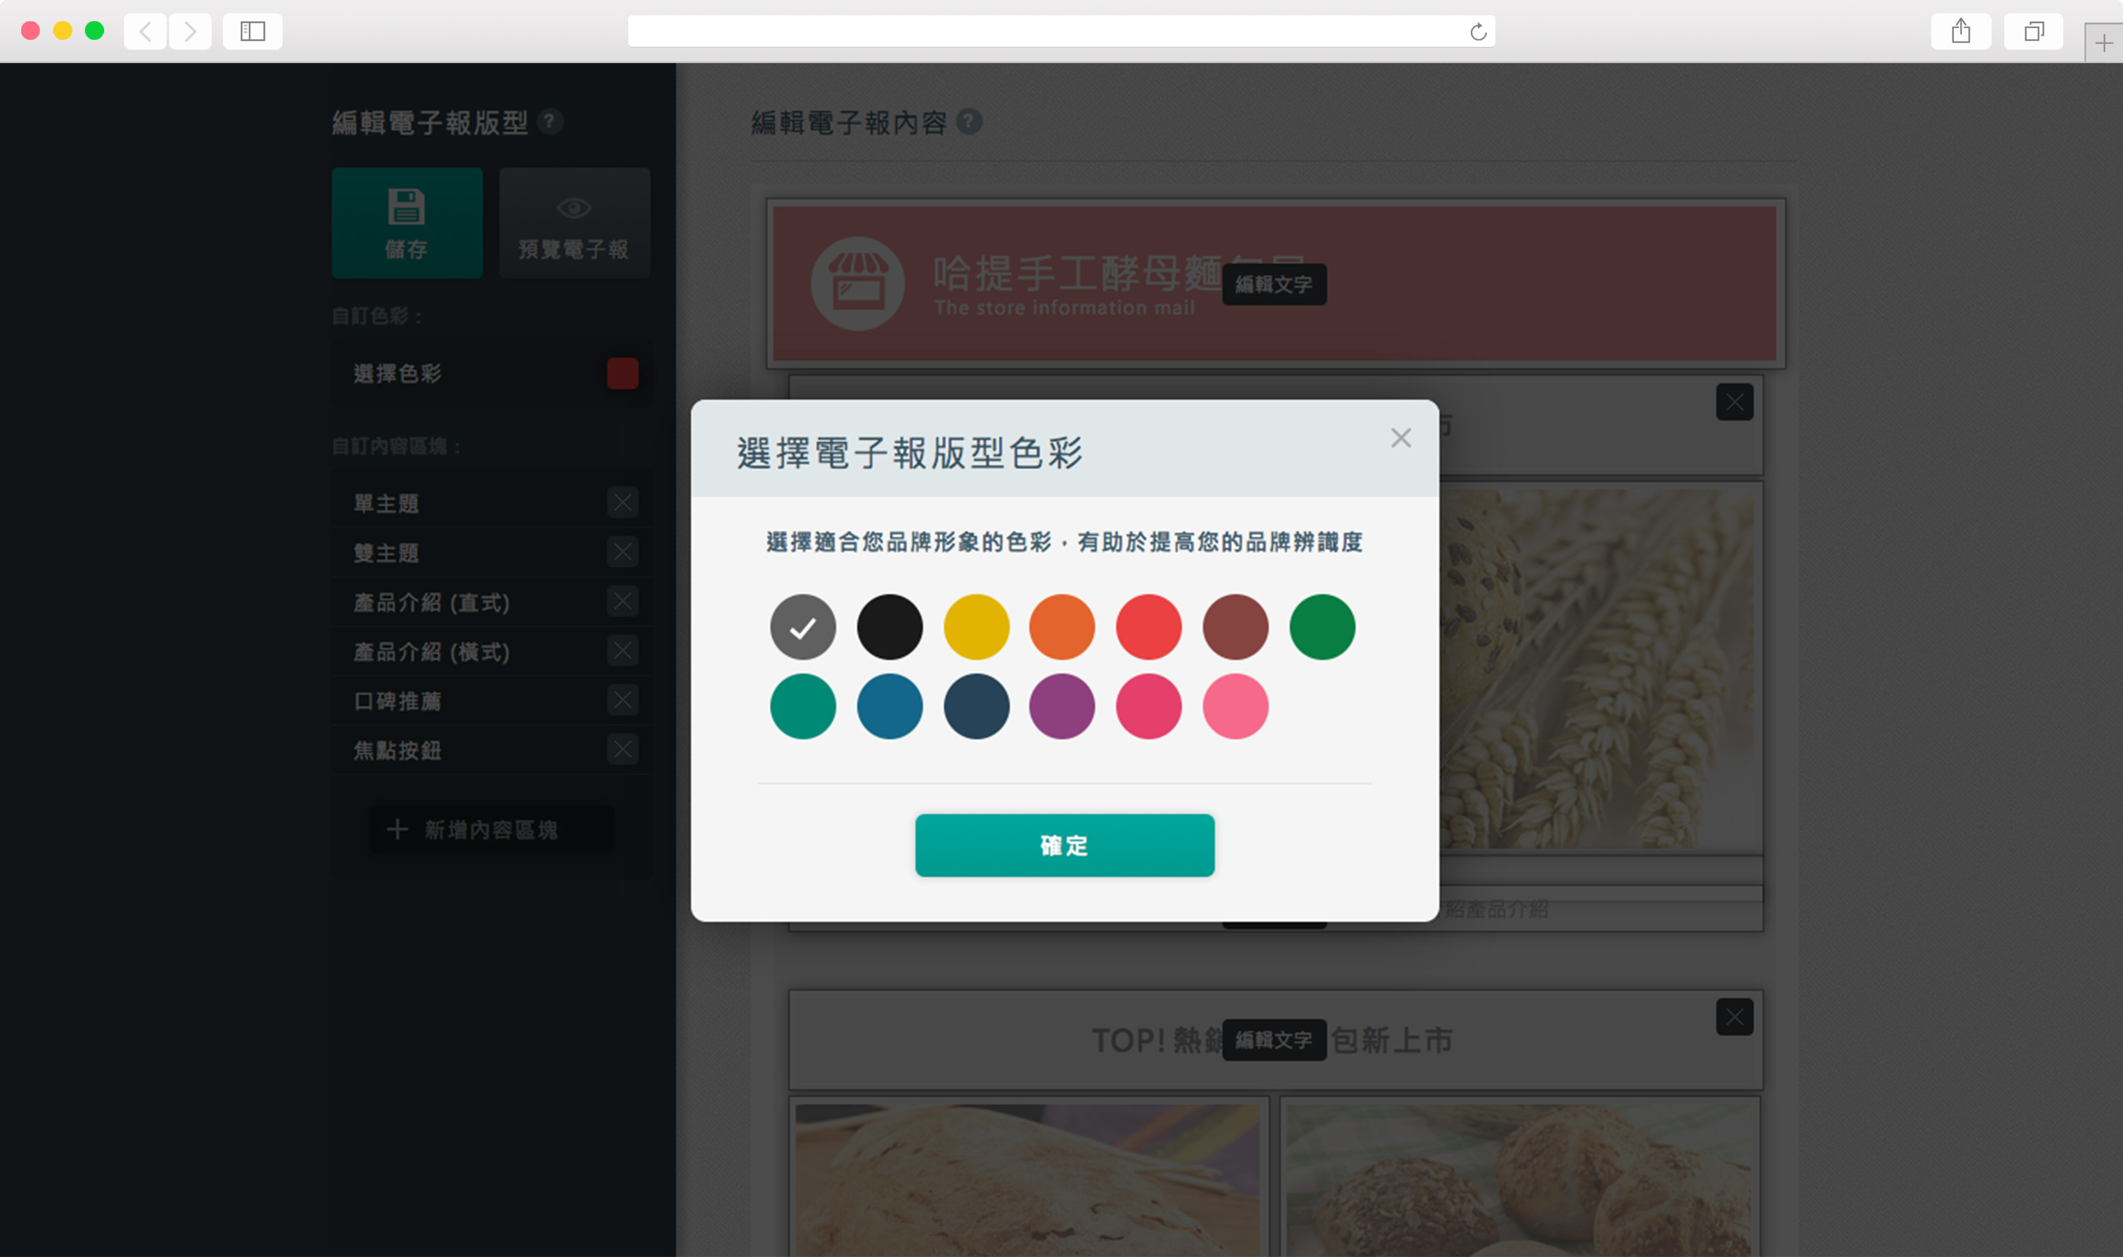Choose the yellow color swatch
Screen dimensions: 2123x1257
tap(976, 627)
